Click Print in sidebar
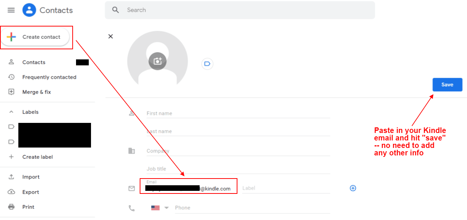Image resolution: width=467 pixels, height=220 pixels. pos(28,207)
